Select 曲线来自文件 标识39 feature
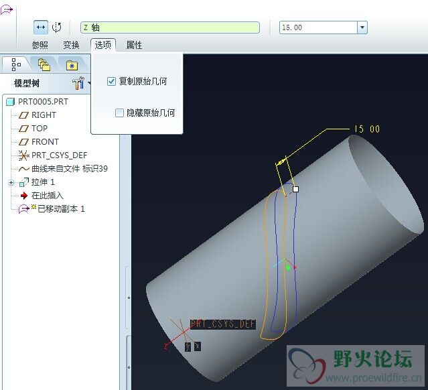 [x=70, y=169]
